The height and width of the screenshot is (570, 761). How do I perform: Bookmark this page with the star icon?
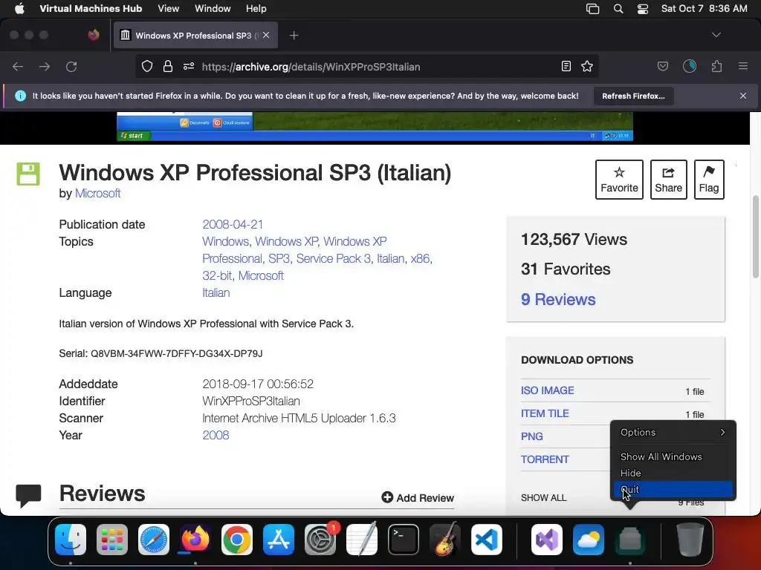tap(587, 66)
